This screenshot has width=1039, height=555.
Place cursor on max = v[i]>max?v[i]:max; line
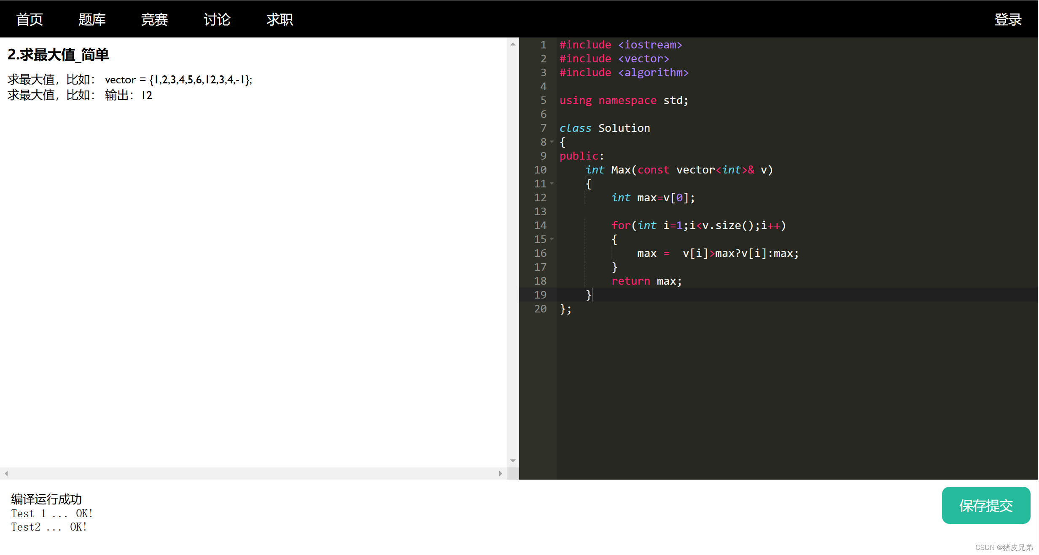click(x=718, y=253)
